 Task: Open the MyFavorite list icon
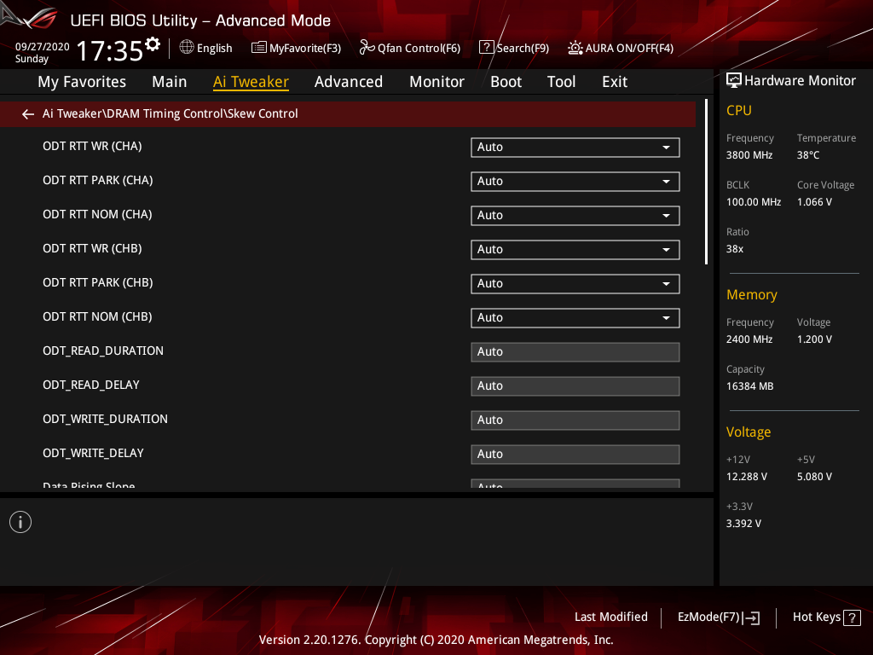point(259,48)
